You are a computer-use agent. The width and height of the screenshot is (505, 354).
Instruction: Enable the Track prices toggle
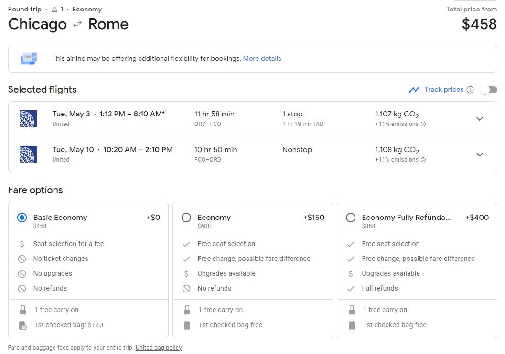tap(489, 89)
